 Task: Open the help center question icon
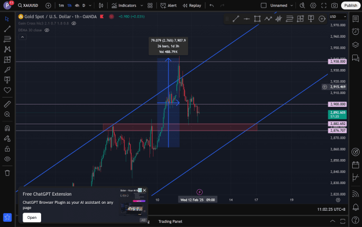pyautogui.click(x=356, y=220)
